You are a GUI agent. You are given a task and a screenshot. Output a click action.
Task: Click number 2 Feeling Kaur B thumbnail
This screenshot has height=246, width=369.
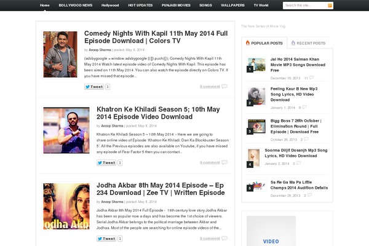[256, 97]
